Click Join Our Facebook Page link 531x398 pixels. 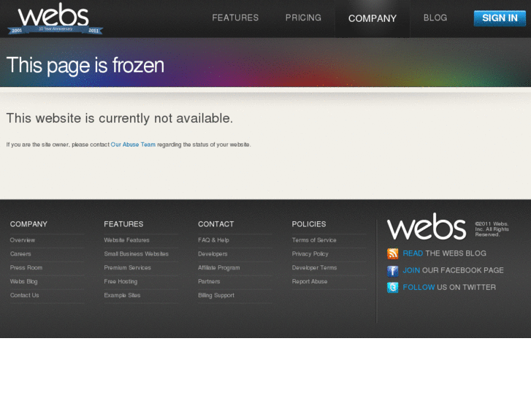(453, 270)
